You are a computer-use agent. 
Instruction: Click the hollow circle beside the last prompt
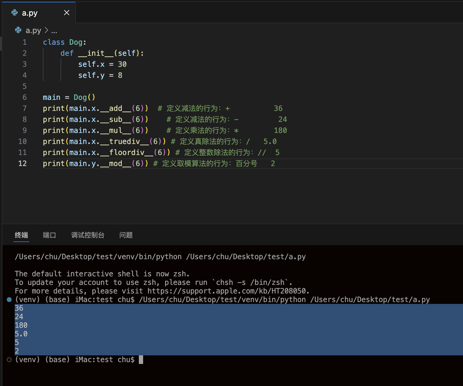click(9, 359)
